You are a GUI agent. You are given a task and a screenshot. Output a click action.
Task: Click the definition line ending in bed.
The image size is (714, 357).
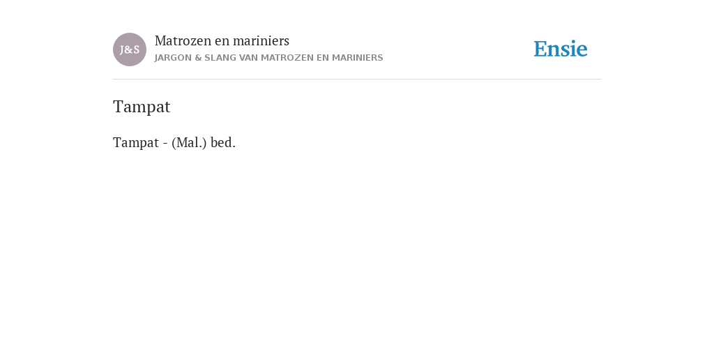coord(174,143)
